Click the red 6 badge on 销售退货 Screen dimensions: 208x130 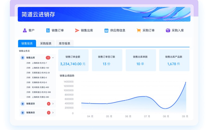click(49, 104)
